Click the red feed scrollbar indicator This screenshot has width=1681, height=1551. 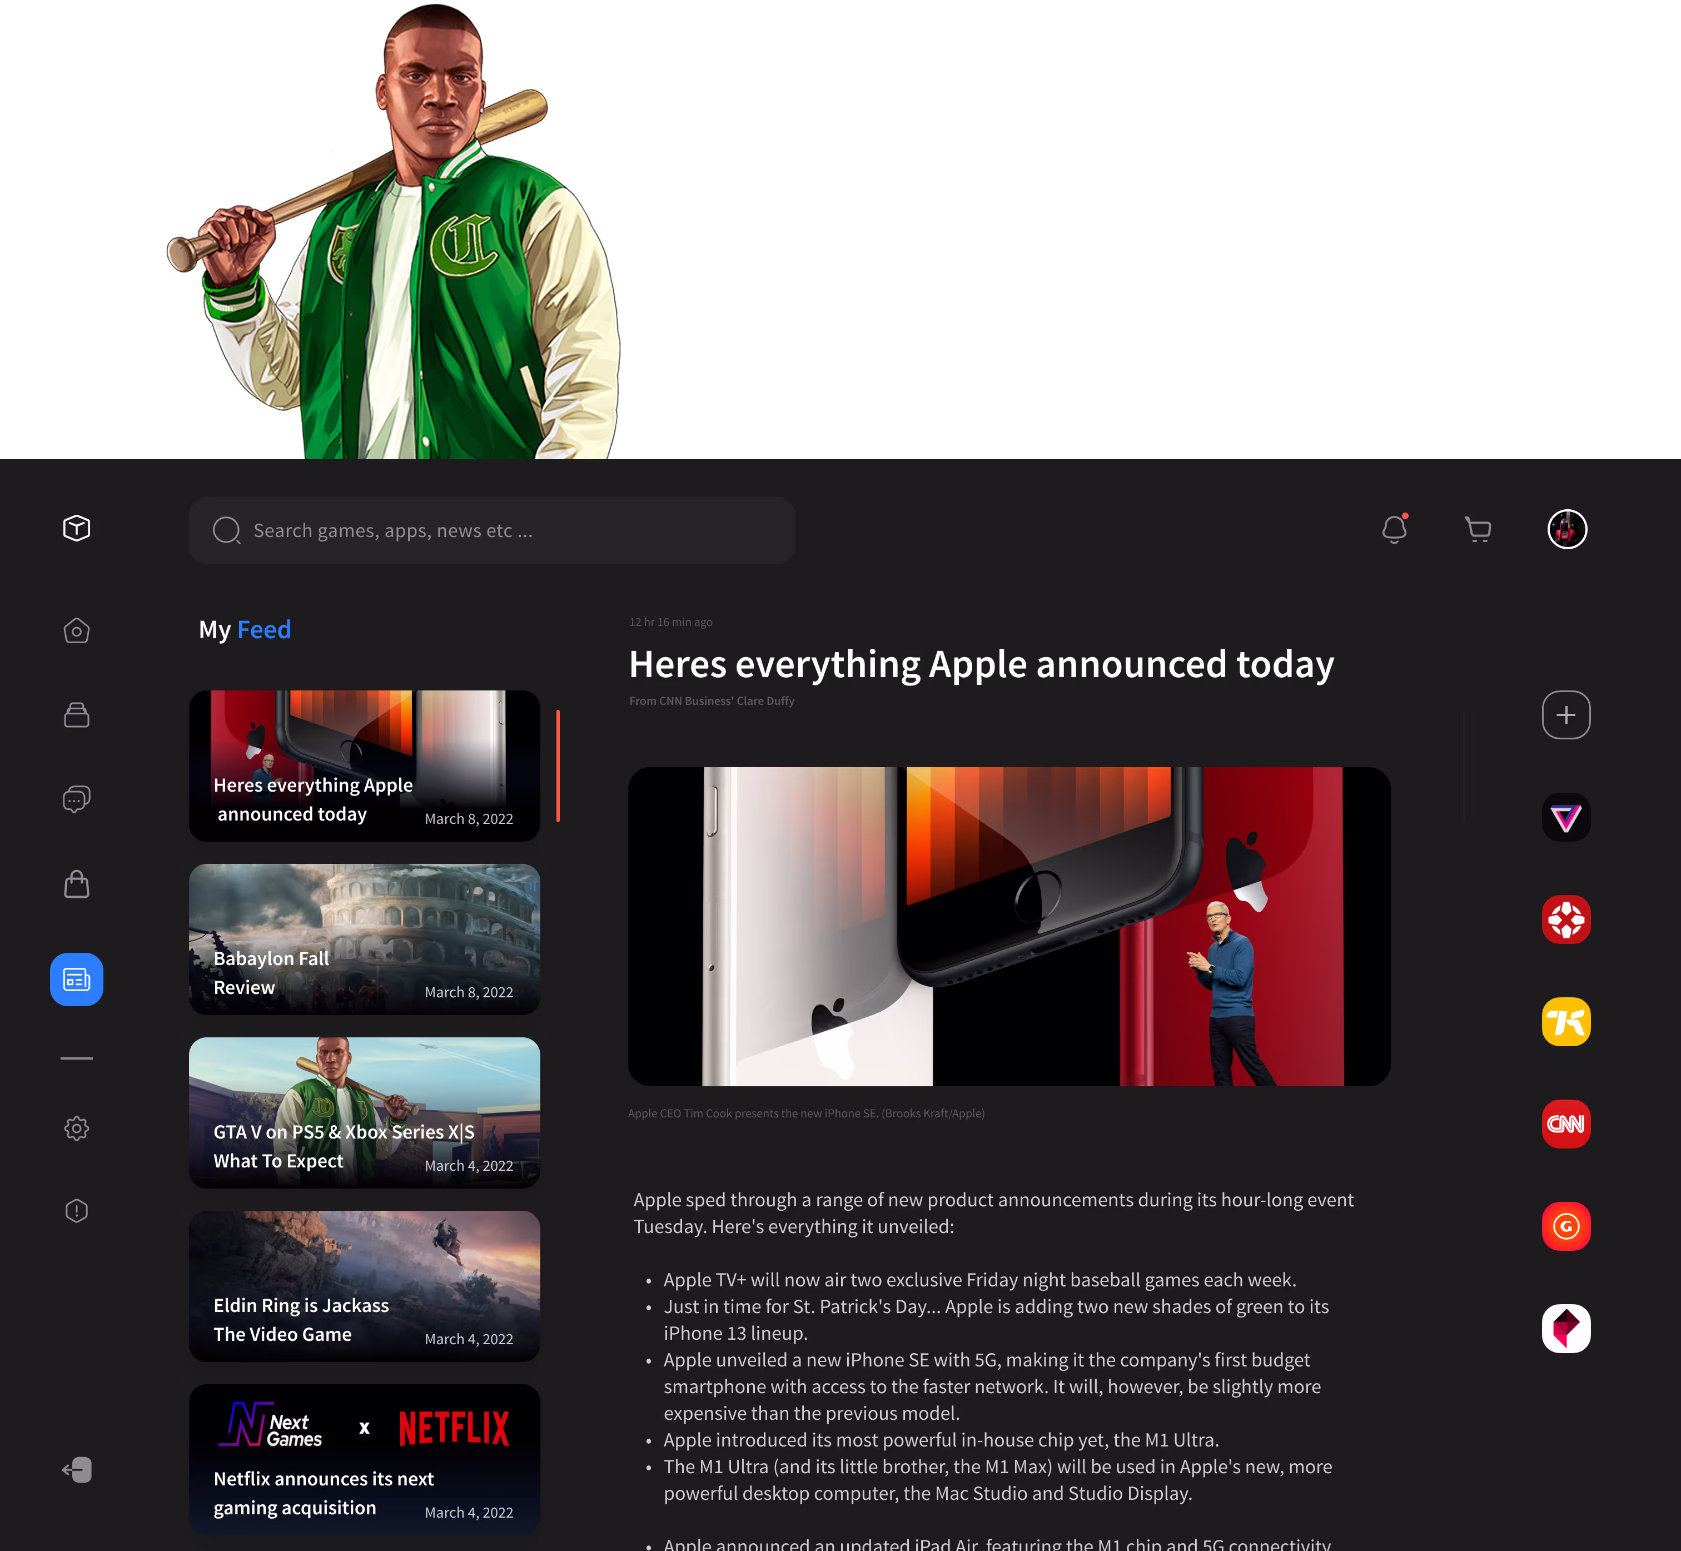click(558, 765)
